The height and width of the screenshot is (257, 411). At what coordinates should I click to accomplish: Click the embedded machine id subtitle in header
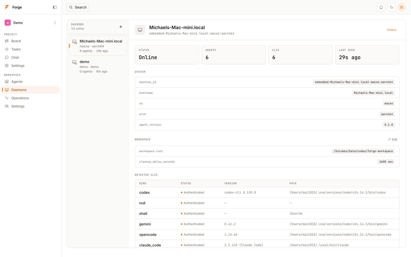pos(192,33)
